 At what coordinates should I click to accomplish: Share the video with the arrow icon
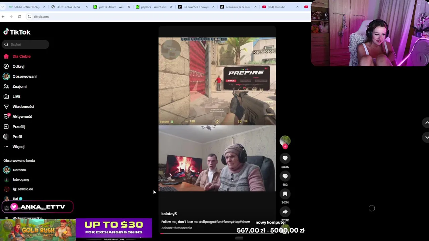click(285, 212)
